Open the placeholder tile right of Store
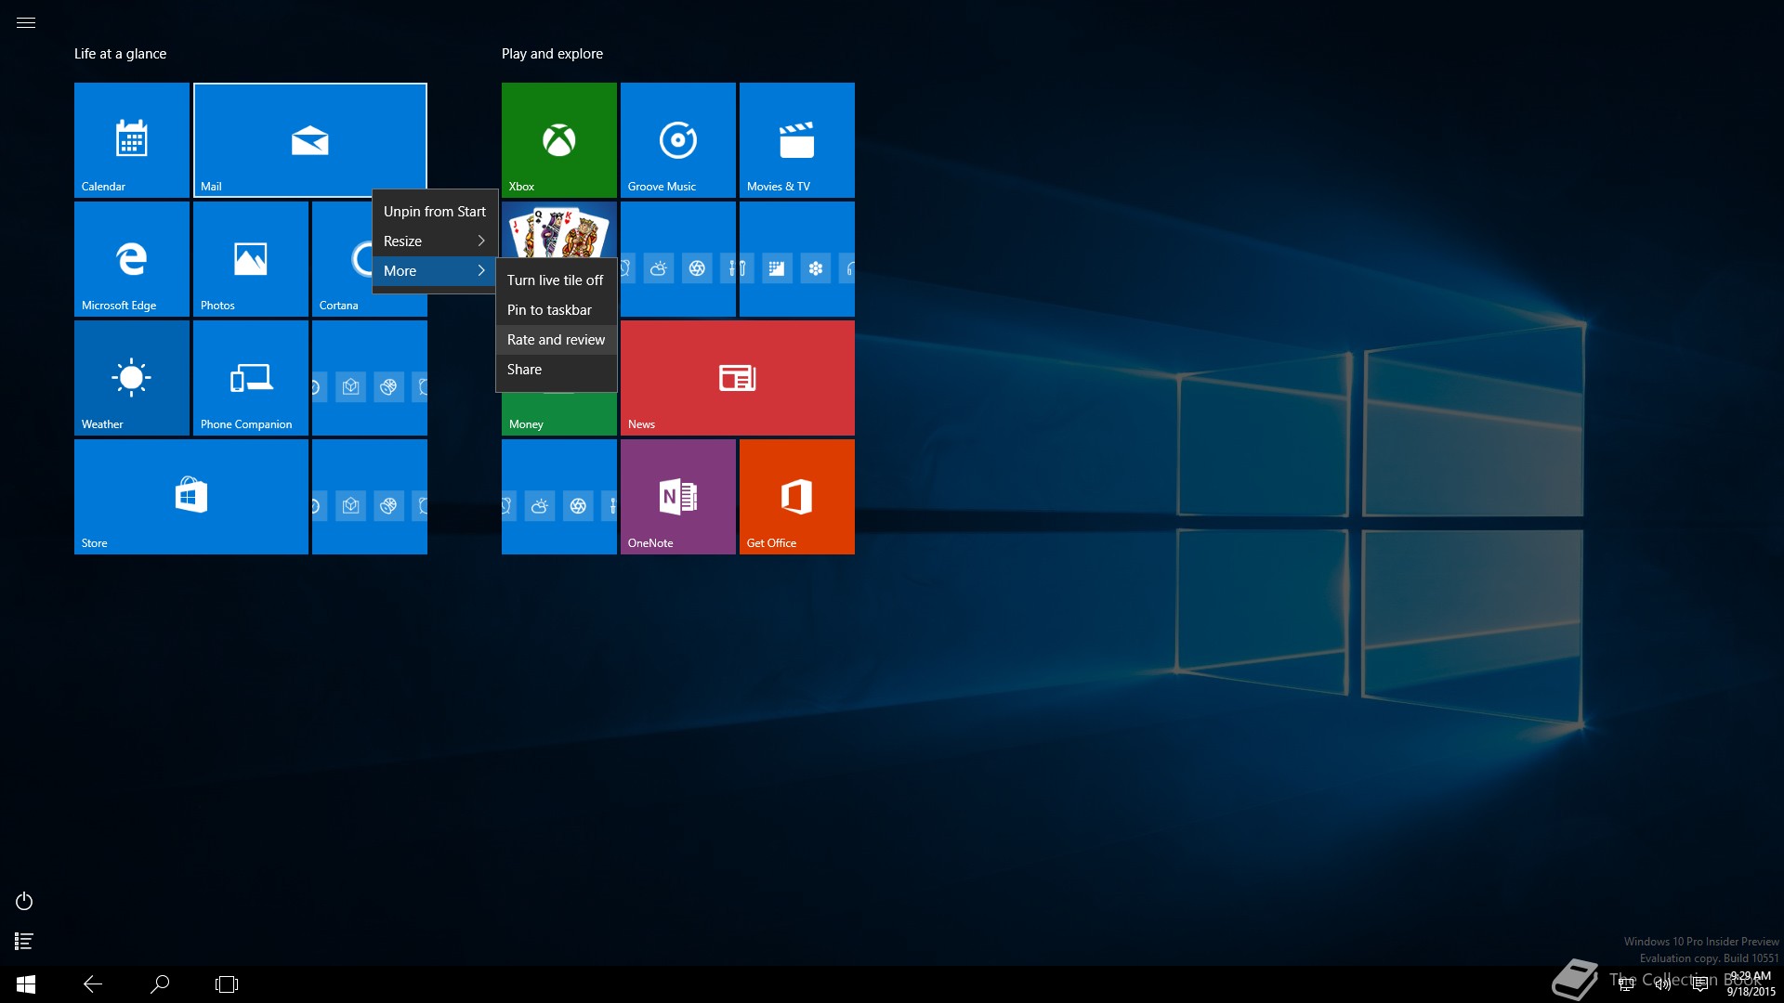Viewport: 1784px width, 1003px height. tap(370, 497)
